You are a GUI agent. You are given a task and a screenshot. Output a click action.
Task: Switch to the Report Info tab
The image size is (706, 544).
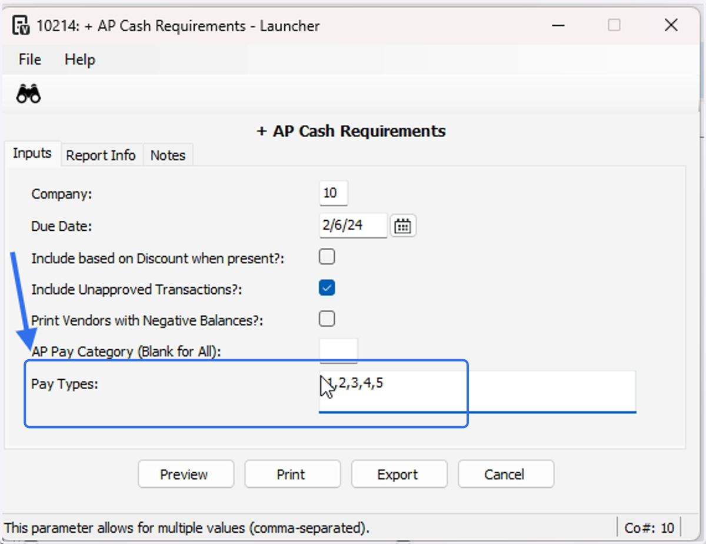101,155
